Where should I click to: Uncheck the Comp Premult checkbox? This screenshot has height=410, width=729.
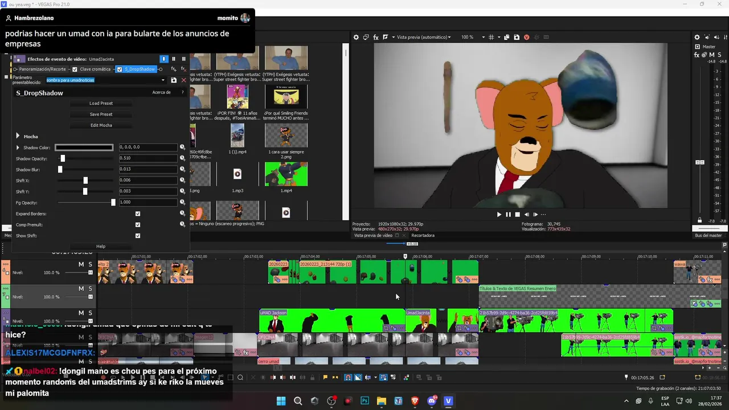(138, 224)
